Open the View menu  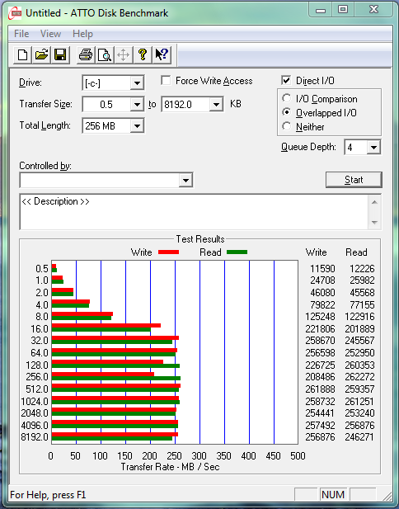[50, 34]
